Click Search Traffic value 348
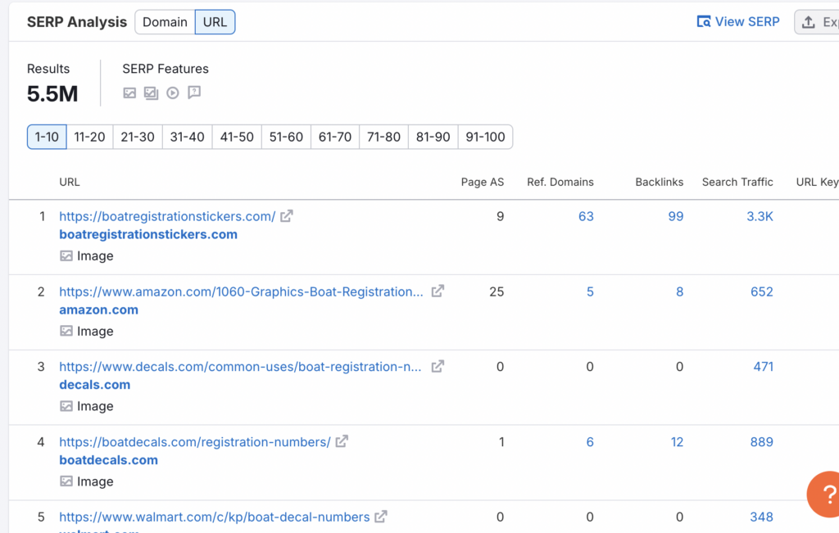The image size is (839, 533). [x=761, y=517]
